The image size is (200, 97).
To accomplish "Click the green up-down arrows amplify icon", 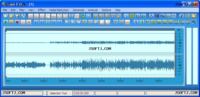I will click(142, 22).
